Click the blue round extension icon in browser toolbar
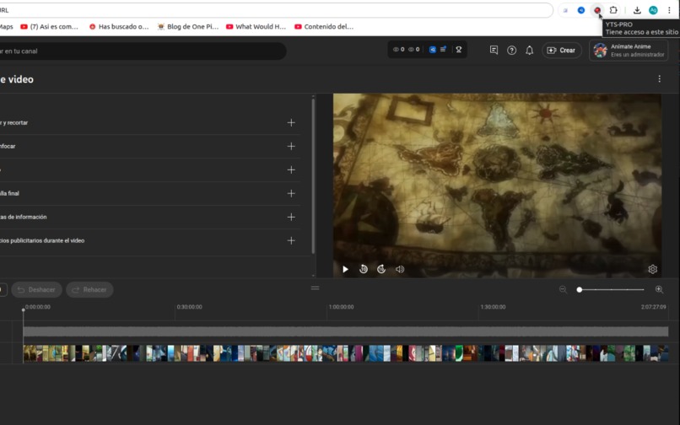680x425 pixels. point(581,10)
